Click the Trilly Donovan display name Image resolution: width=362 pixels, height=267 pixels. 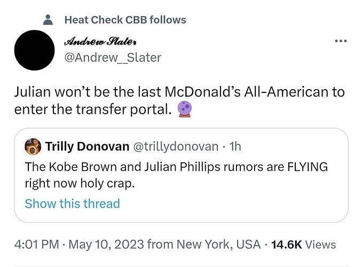pyautogui.click(x=87, y=146)
